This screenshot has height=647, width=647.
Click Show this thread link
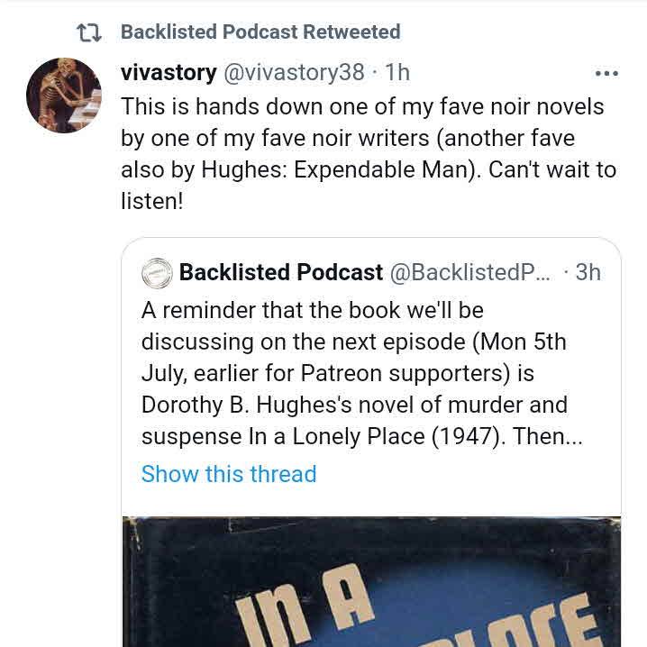pos(229,474)
